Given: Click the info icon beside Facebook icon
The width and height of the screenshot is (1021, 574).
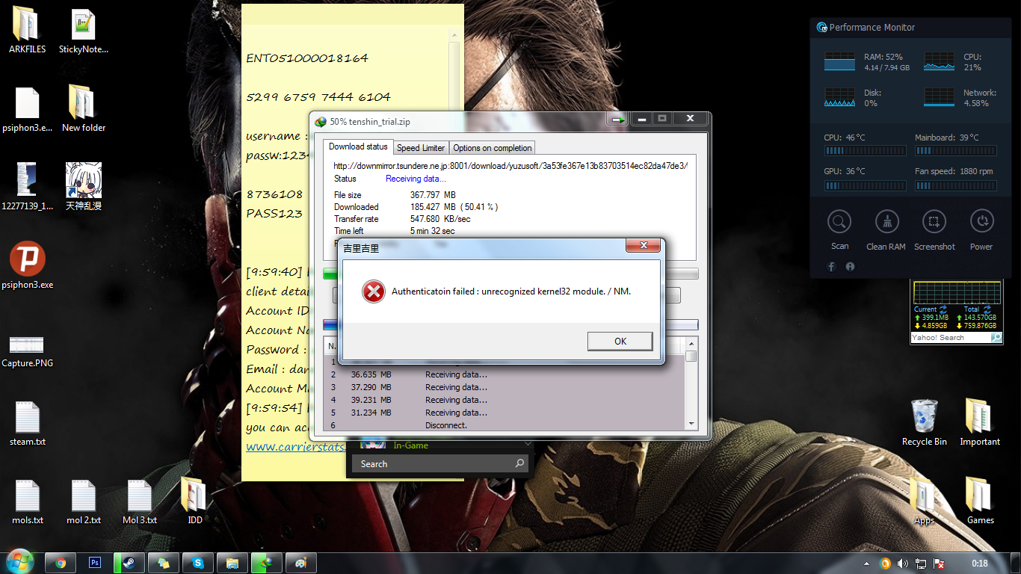Looking at the screenshot, I should coord(850,267).
